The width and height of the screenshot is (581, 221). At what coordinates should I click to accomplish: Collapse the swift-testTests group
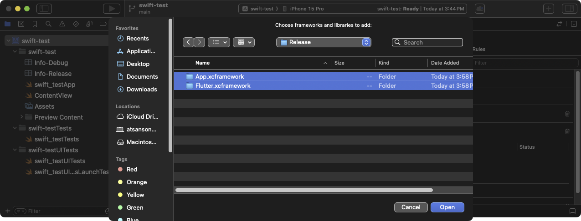click(15, 128)
